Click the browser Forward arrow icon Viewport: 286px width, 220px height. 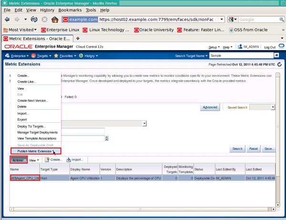pyautogui.click(x=17, y=19)
